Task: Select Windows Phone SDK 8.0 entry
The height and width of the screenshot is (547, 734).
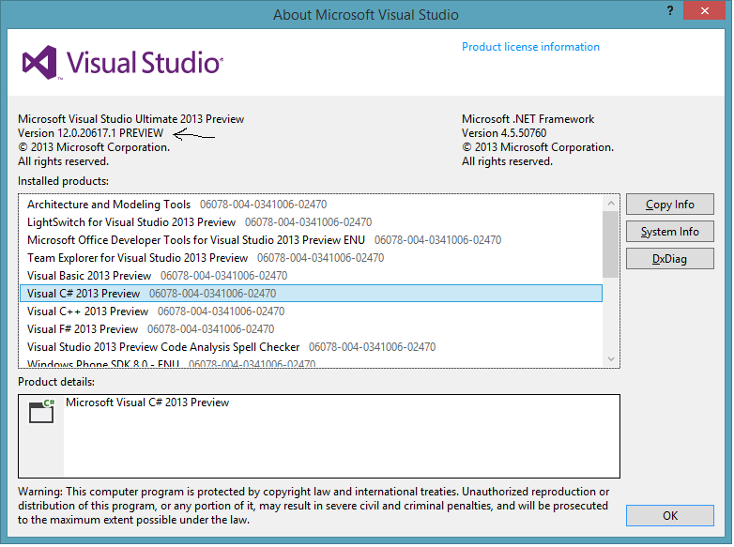Action: [x=311, y=363]
